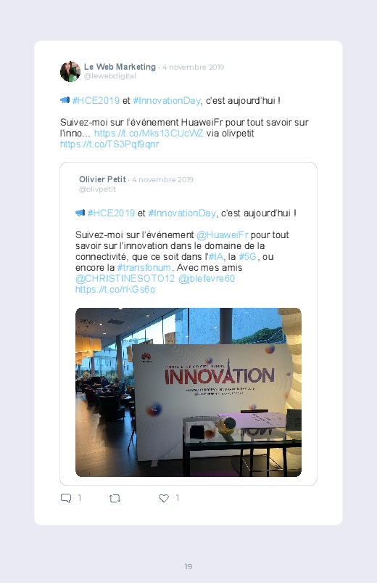This screenshot has width=377, height=583.
Task: Open Le Web Marketing account name
Action: click(120, 67)
